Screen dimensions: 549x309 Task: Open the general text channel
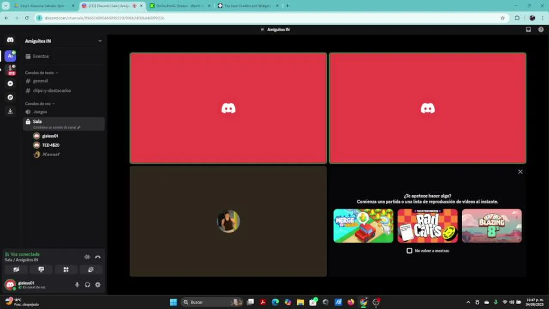coord(64,81)
